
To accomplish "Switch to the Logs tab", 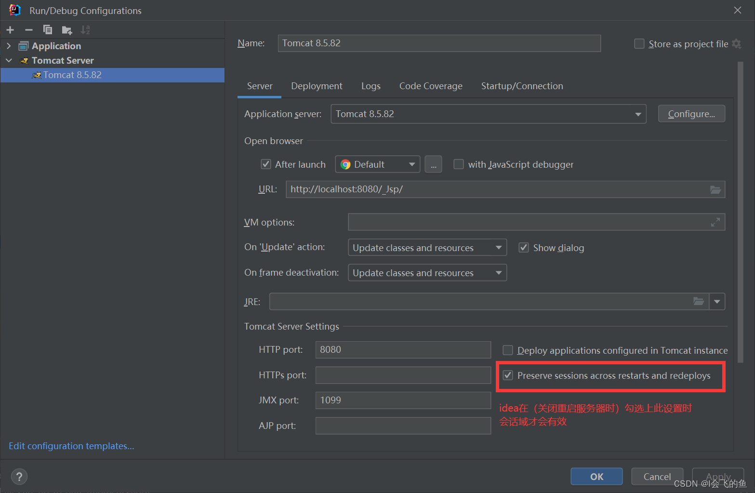I will point(371,86).
